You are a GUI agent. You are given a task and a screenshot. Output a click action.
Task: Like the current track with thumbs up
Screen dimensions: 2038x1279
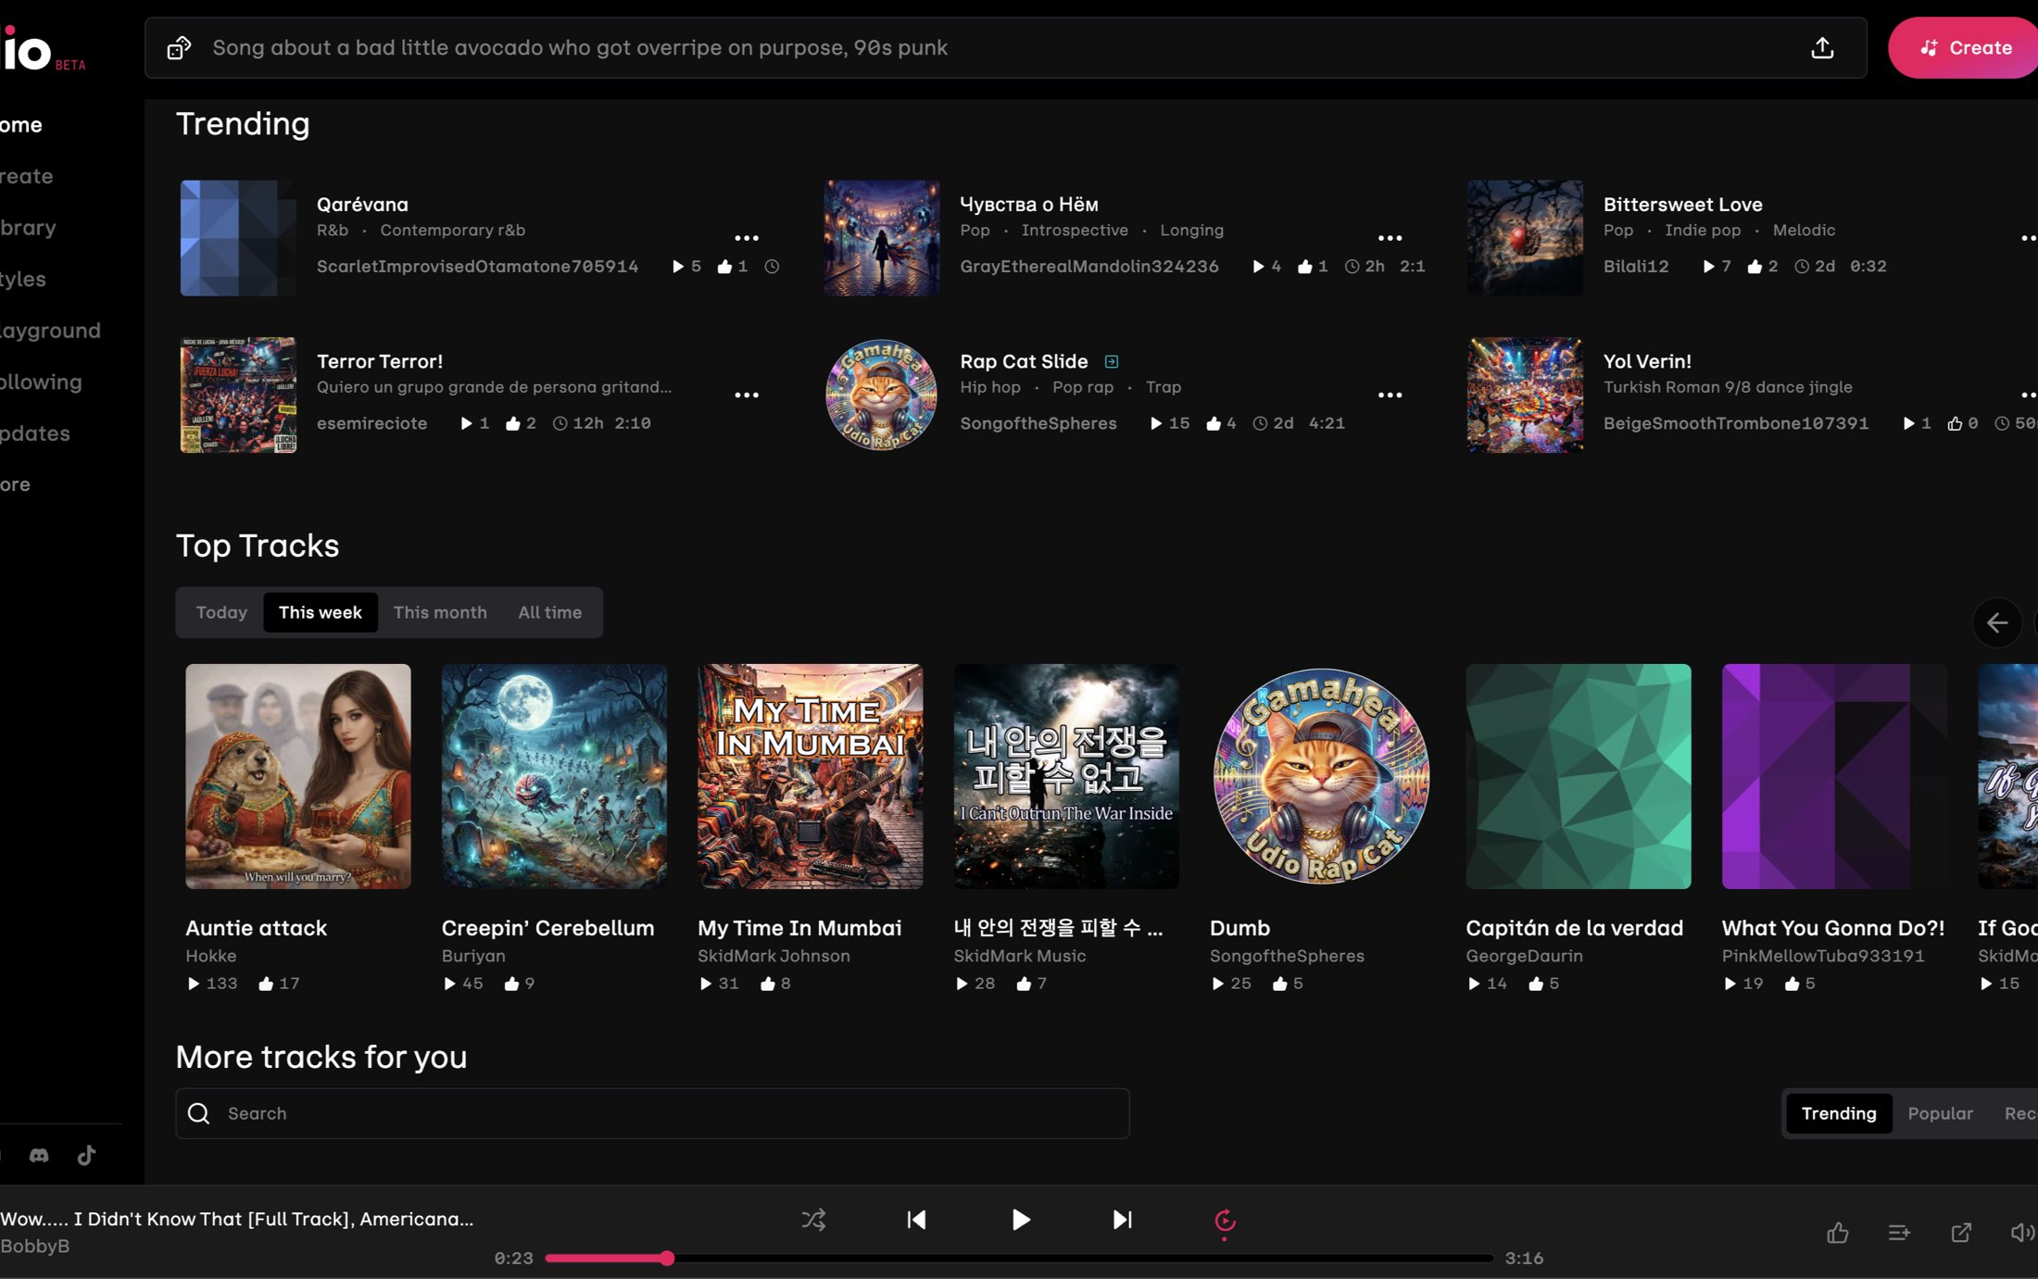(x=1837, y=1233)
